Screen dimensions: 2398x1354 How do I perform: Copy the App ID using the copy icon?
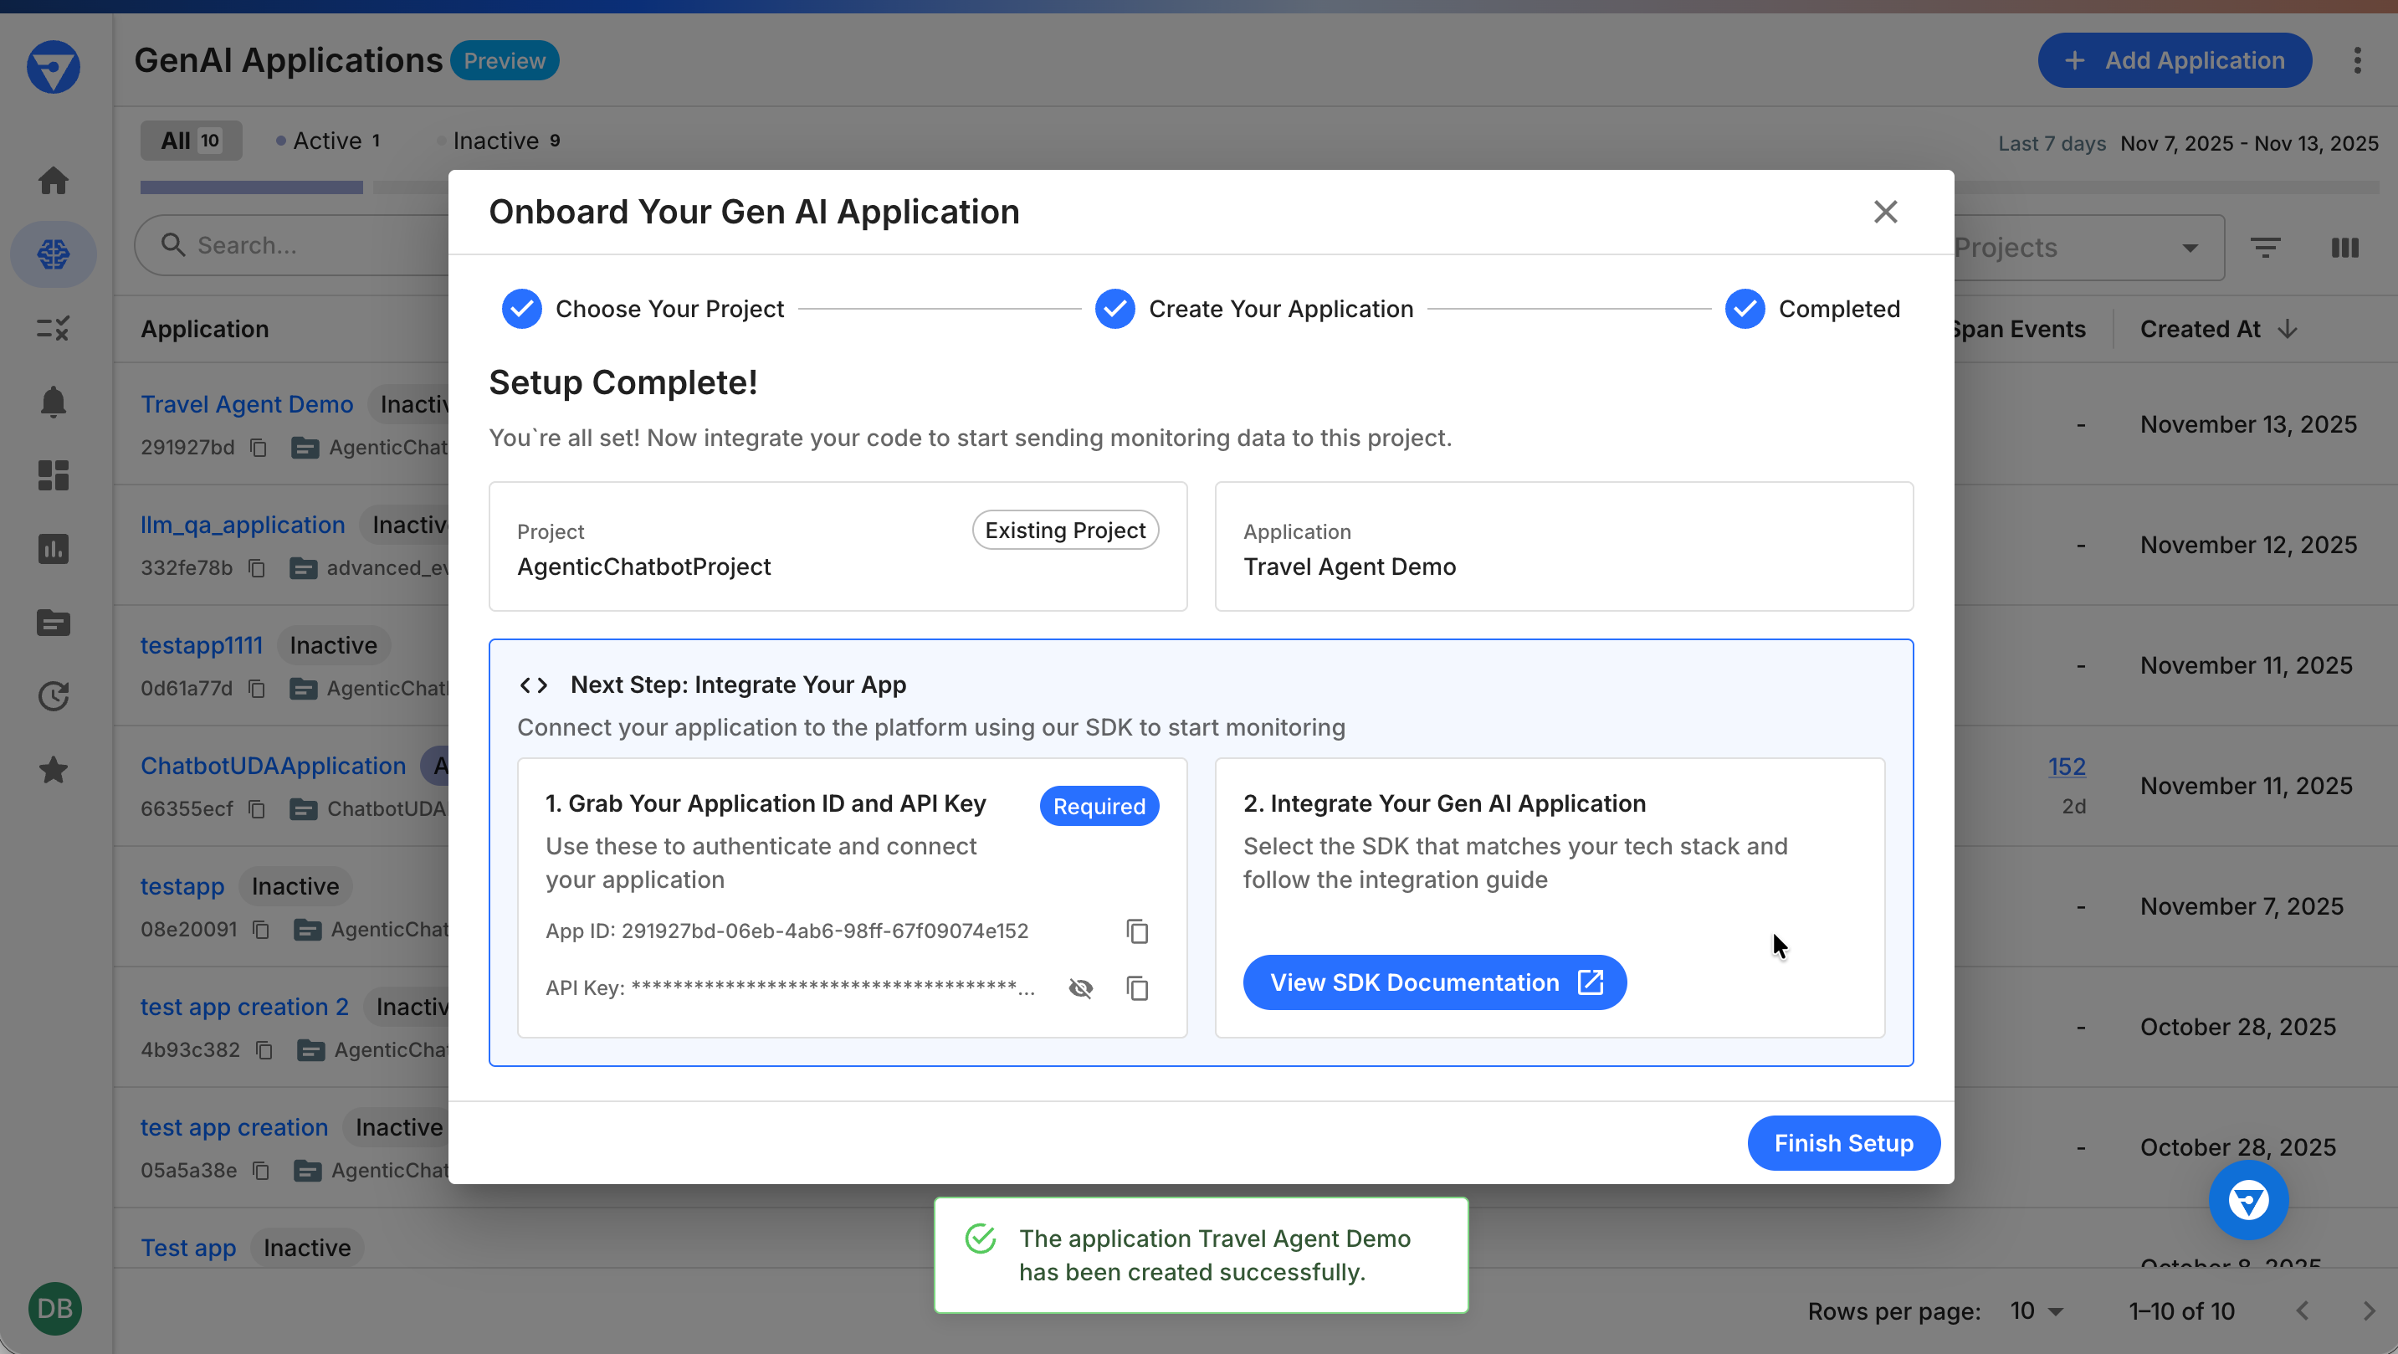1136,931
